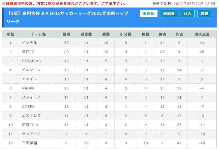
Task: Click DESAFIAR team name
Action: (x=31, y=61)
